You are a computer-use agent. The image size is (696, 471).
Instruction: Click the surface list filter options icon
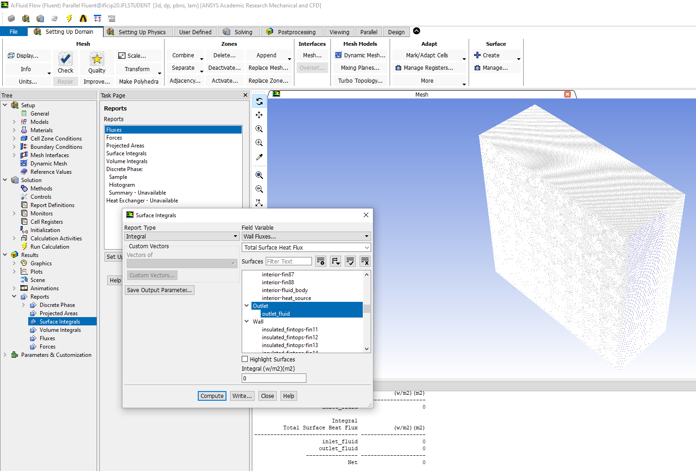click(x=321, y=261)
